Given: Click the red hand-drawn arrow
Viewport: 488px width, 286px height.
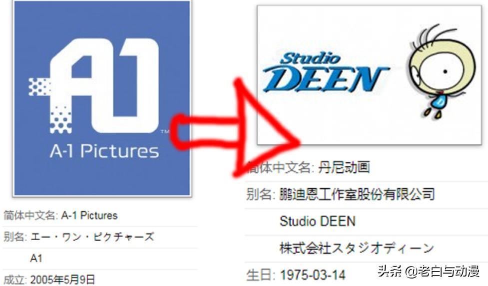Looking at the screenshot, I should 235,128.
